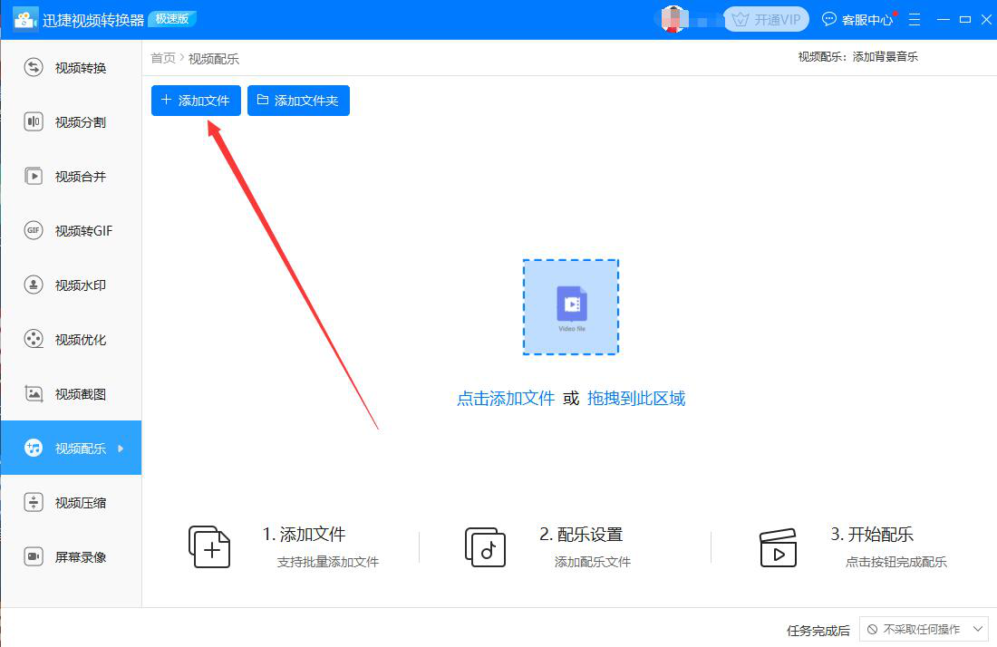Click the 客服中心 chat bubble icon
This screenshot has width=997, height=647.
829,19
